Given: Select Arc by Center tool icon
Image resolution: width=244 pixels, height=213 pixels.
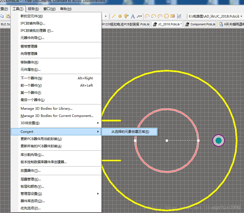Looking at the screenshot, I should click(x=147, y=16).
